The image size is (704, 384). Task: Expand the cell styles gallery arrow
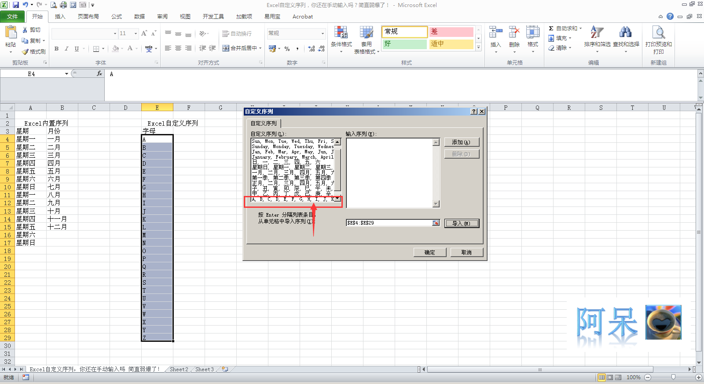pyautogui.click(x=478, y=47)
